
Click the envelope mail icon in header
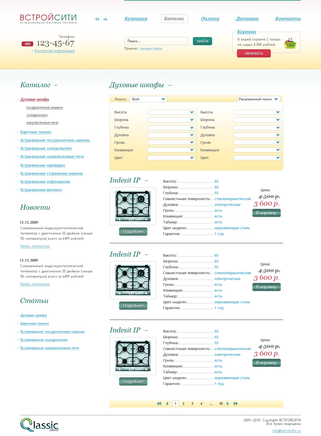click(97, 19)
